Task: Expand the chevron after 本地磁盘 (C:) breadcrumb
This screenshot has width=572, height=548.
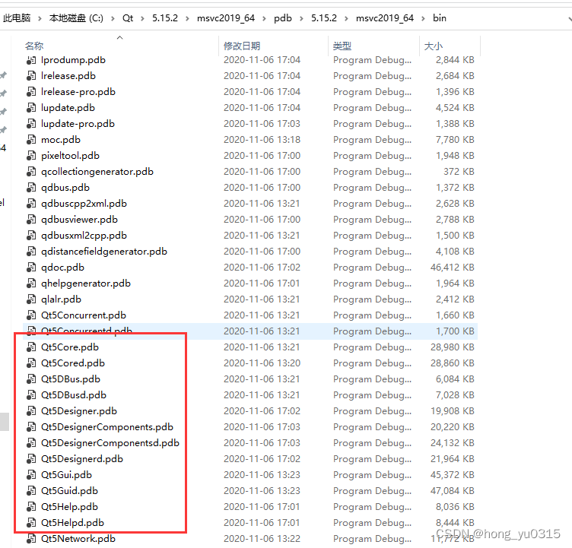Action: tap(113, 18)
